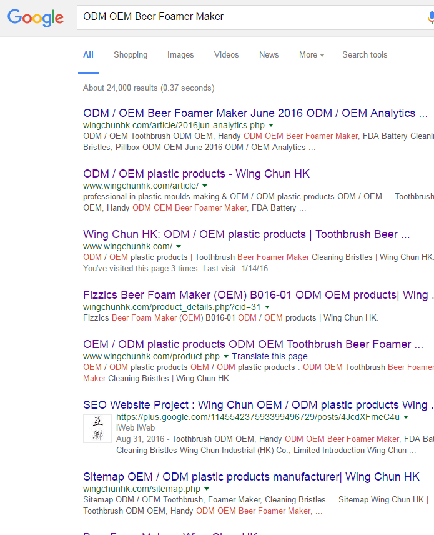
Task: Open 'Sitemap OEM / ODM plastic products manufacturer' result
Action: pyautogui.click(x=251, y=477)
